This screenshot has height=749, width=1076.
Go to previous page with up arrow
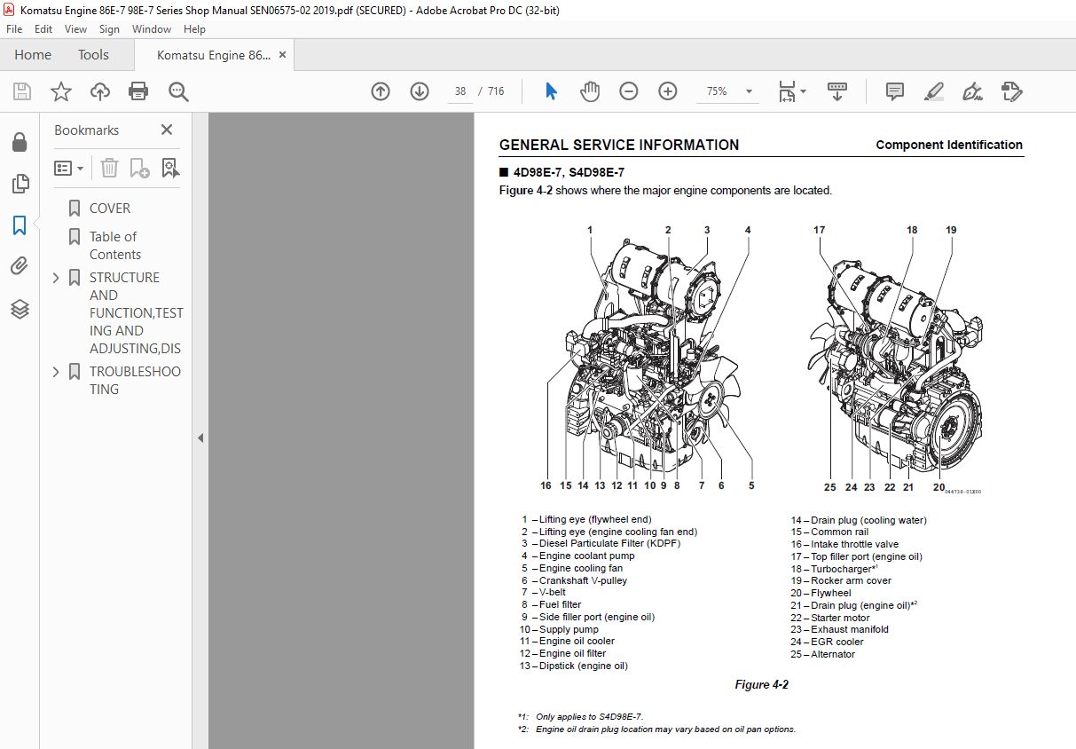click(381, 91)
